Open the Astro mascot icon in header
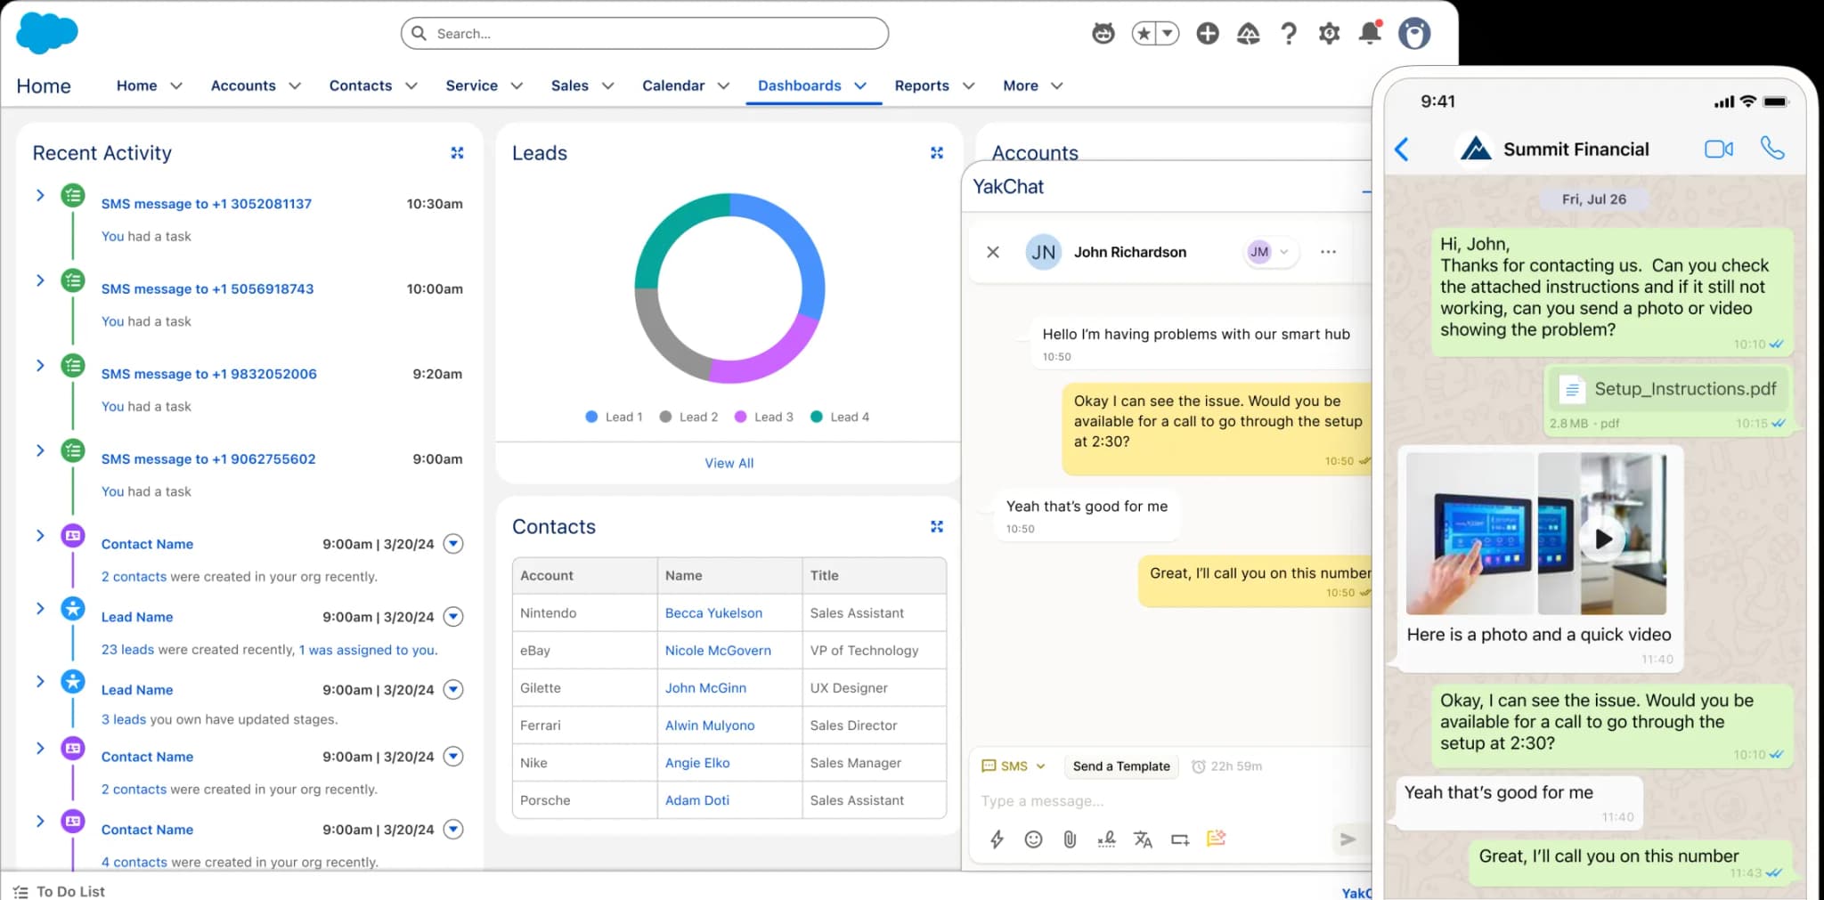1824x900 pixels. [x=1103, y=34]
